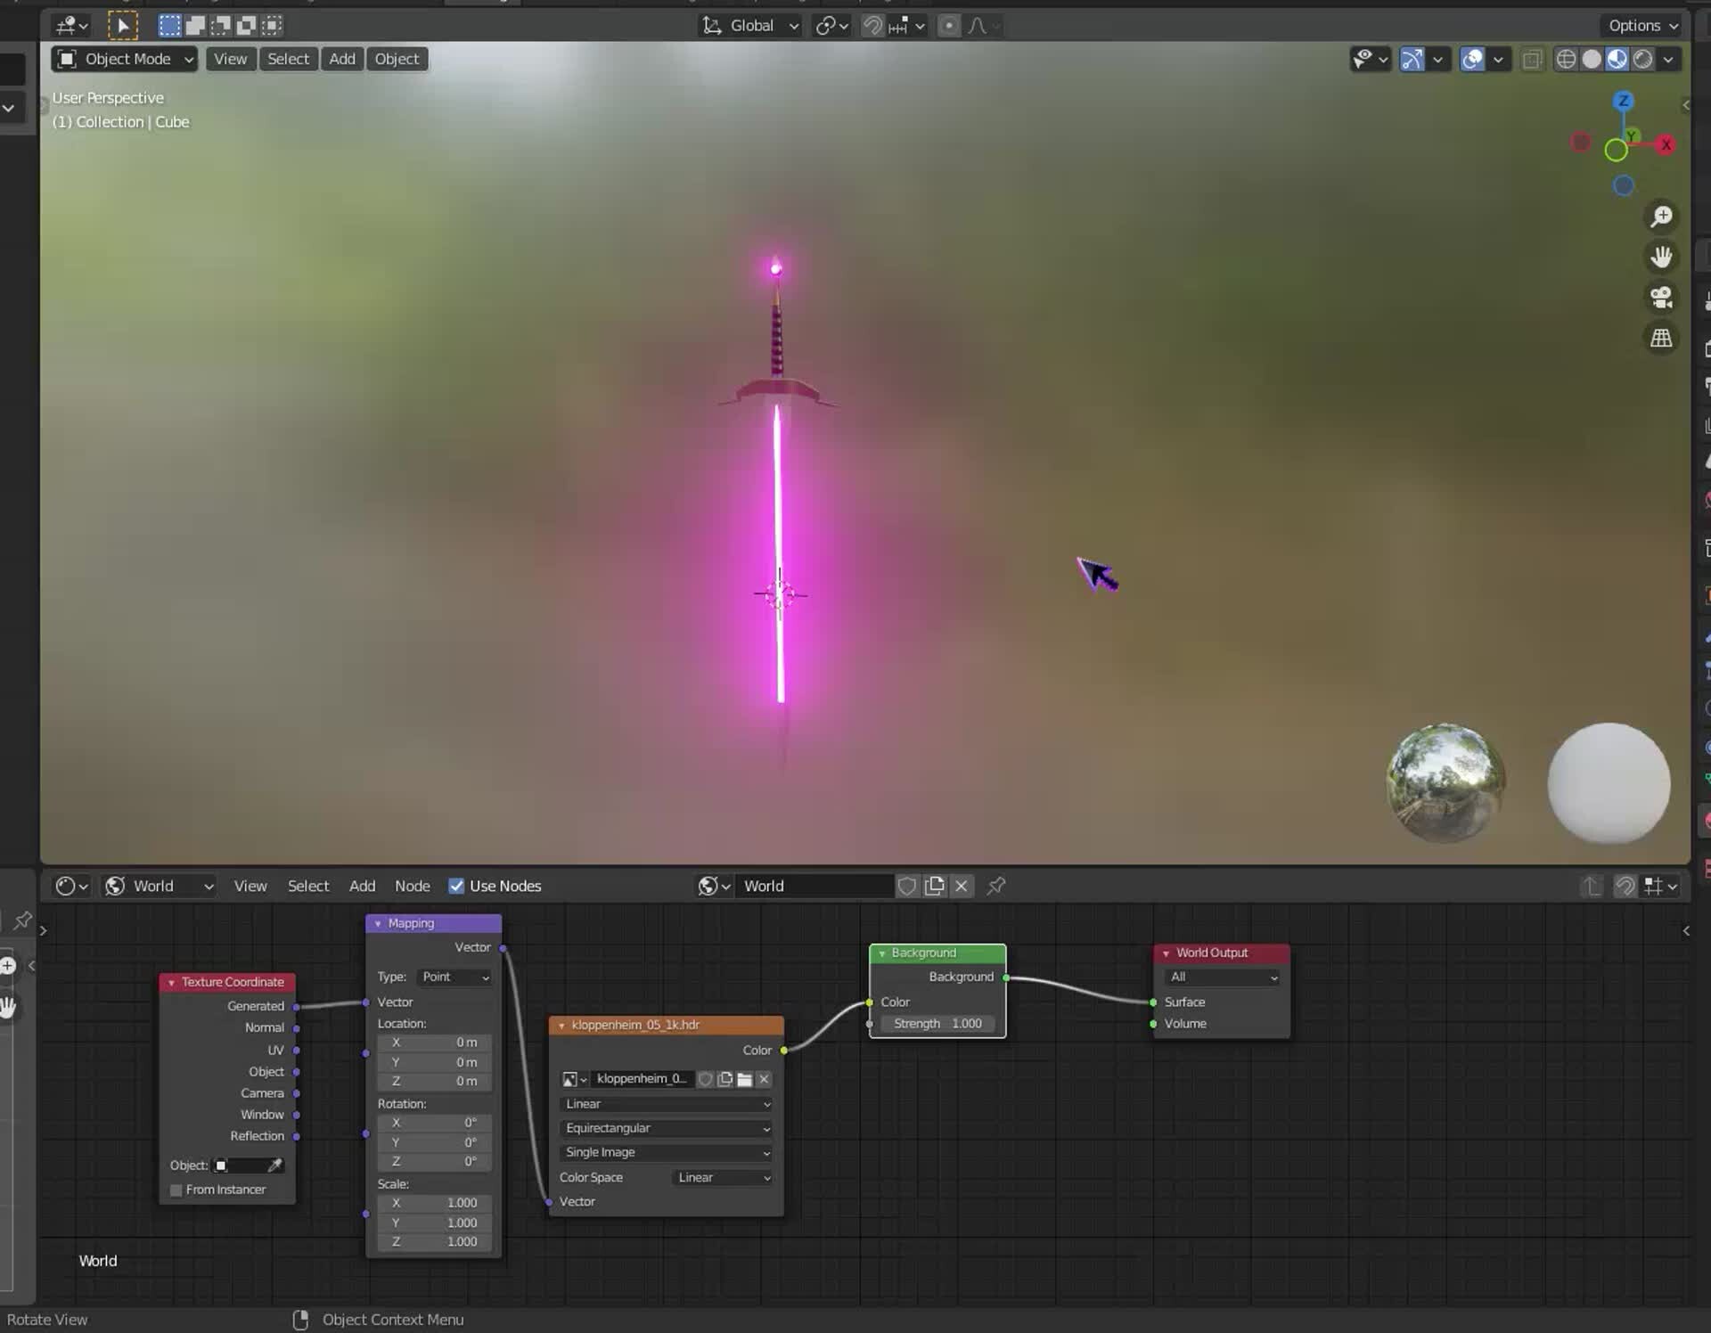Select the Tweak cursor tool in header
The width and height of the screenshot is (1711, 1333).
(x=123, y=25)
